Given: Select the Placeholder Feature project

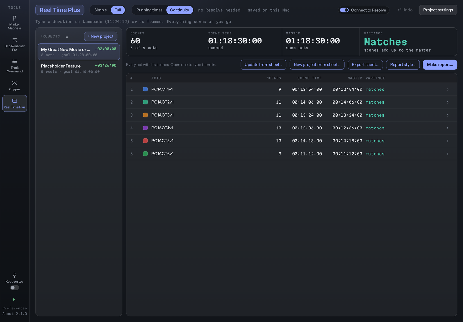Looking at the screenshot, I should tap(79, 69).
